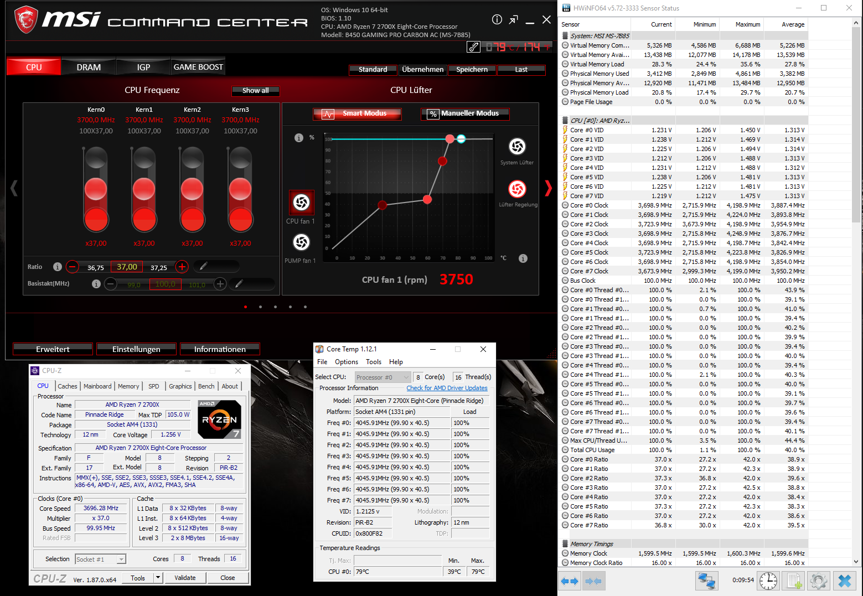The height and width of the screenshot is (596, 863).
Task: Open the Ratio info icon
Action: pyautogui.click(x=57, y=267)
